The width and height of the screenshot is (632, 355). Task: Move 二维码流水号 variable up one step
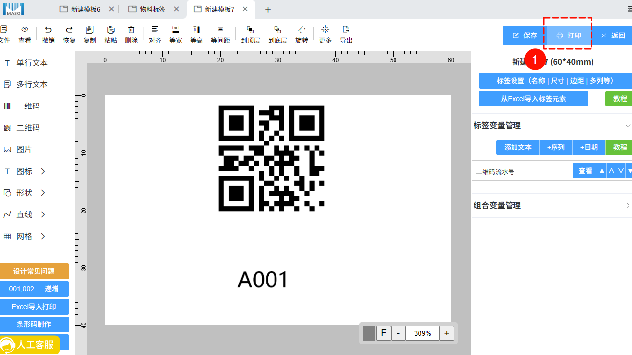611,171
